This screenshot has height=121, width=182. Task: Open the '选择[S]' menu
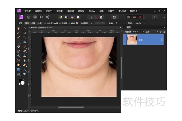(x=81, y=11)
